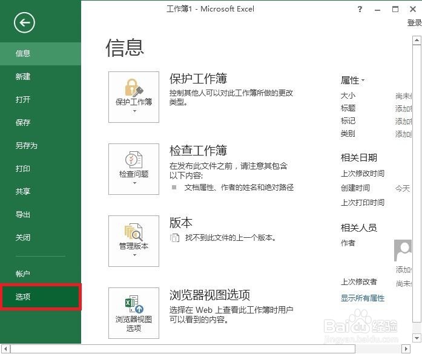Click the 找不到此文件的上一个版本 text
422x354 pixels.
(231, 238)
